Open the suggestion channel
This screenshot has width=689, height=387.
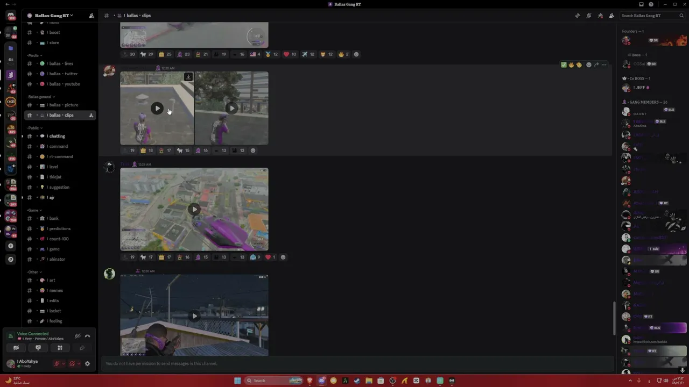[x=60, y=187]
